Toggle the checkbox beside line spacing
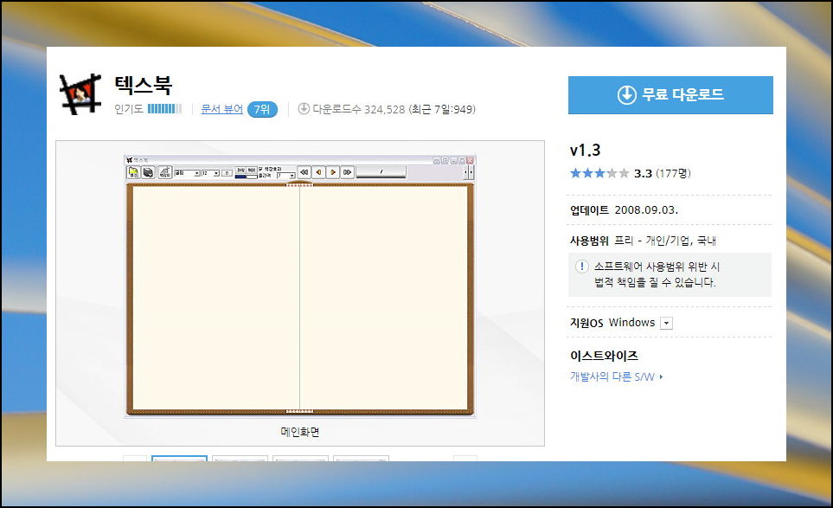Image resolution: width=833 pixels, height=508 pixels. [x=261, y=169]
